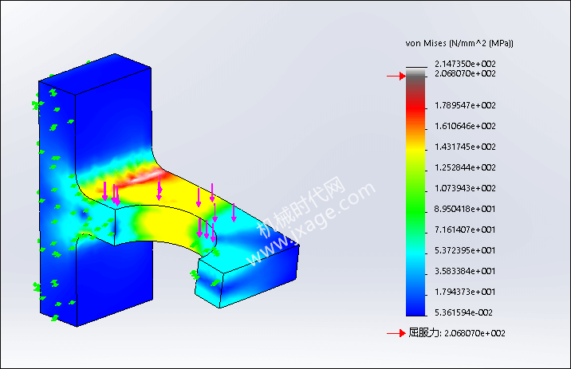Select the legend value 1.073943e+002
The width and height of the screenshot is (571, 369).
(x=465, y=189)
